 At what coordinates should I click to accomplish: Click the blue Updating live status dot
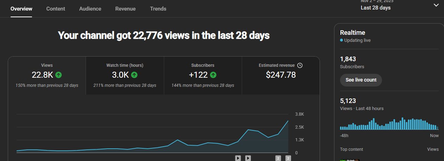(341, 40)
